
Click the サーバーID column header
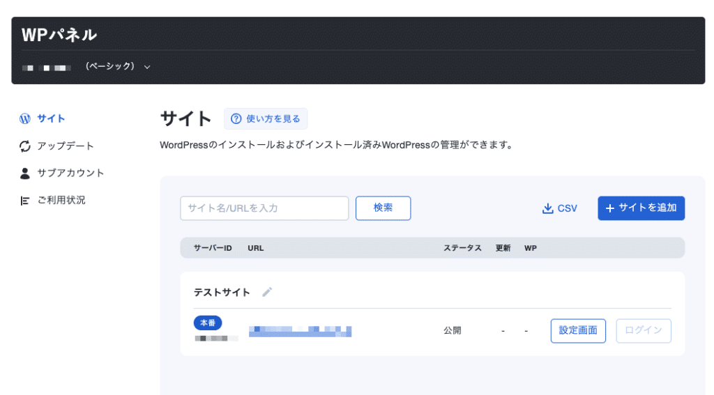pyautogui.click(x=213, y=248)
